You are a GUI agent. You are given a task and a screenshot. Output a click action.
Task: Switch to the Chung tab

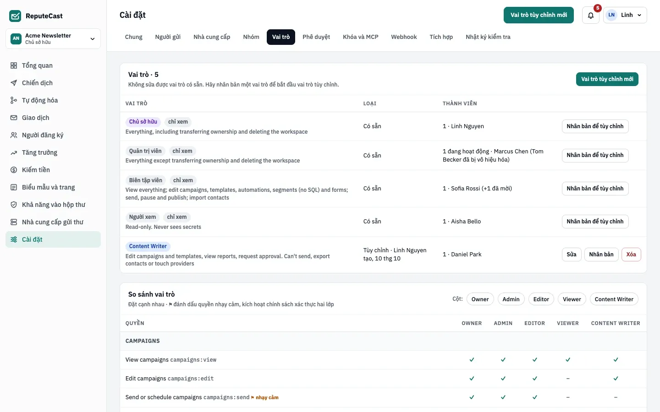click(x=134, y=37)
